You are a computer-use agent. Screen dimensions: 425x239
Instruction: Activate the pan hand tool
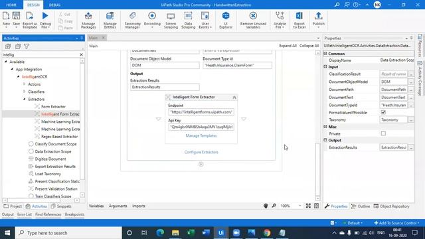pyautogui.click(x=266, y=206)
